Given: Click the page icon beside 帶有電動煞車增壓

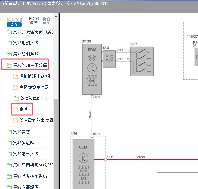Looking at the screenshot, I should click(16, 121).
